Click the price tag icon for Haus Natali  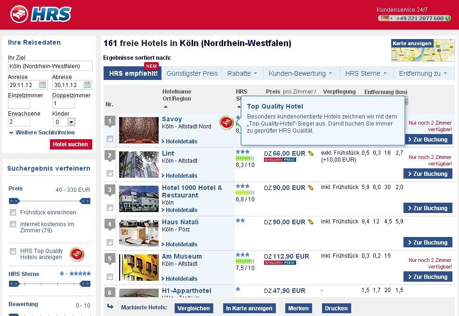click(311, 222)
